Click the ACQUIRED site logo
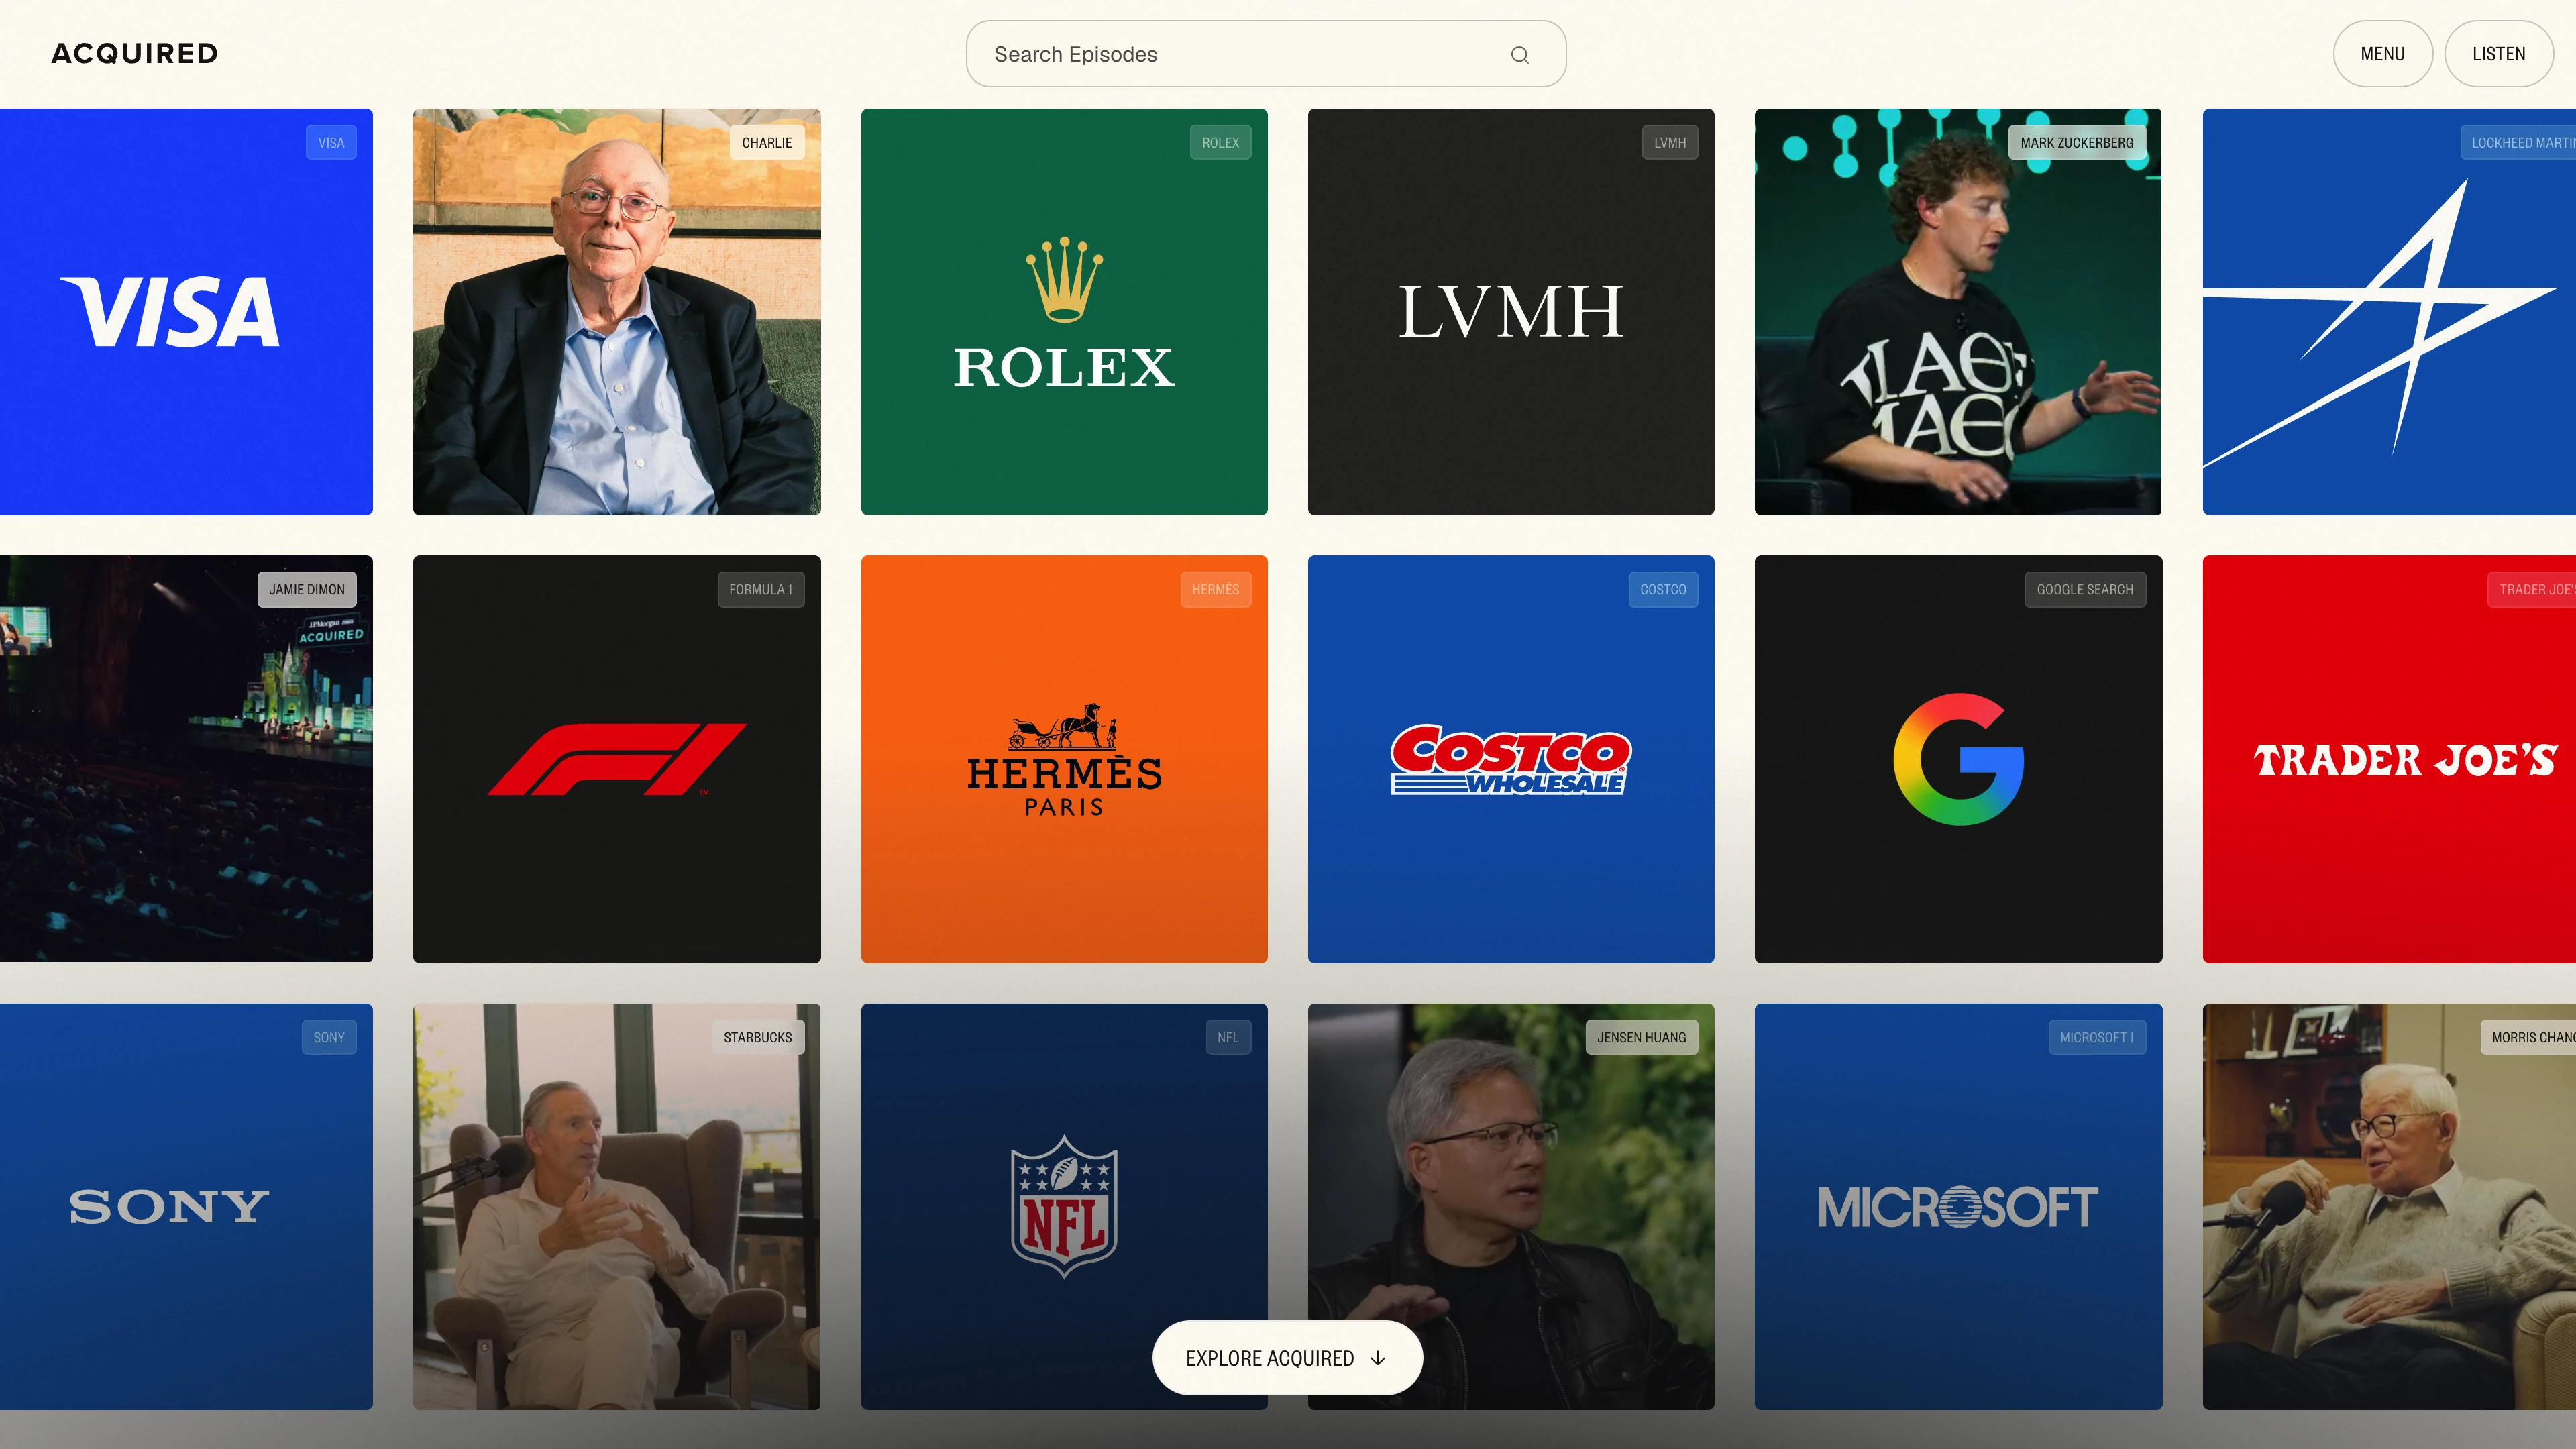 [135, 54]
